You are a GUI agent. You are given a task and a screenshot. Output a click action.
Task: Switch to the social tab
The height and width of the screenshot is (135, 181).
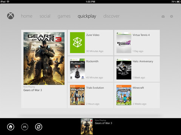tap(45, 16)
